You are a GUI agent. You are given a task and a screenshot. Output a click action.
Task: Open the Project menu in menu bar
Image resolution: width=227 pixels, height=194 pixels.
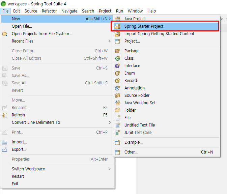pos(105,11)
